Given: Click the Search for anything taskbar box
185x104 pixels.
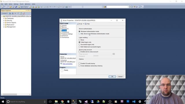Looking at the screenshot, I should tap(26, 101).
